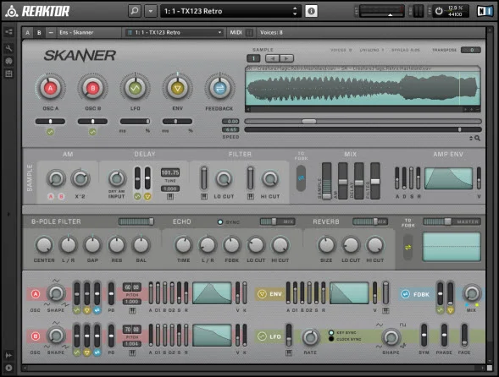Click the delay INPUT knob
The image size is (499, 377).
pos(117,178)
